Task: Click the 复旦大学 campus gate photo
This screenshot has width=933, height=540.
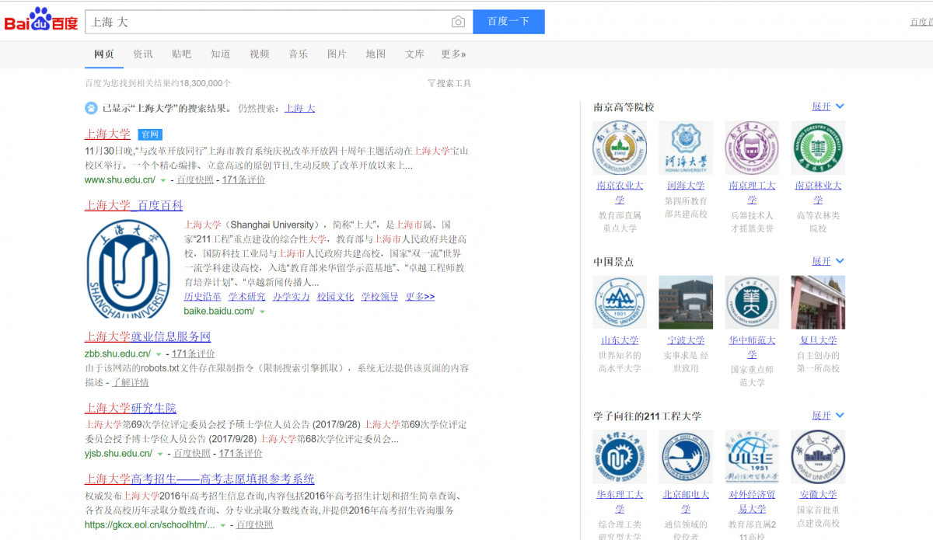Action: pyautogui.click(x=818, y=302)
